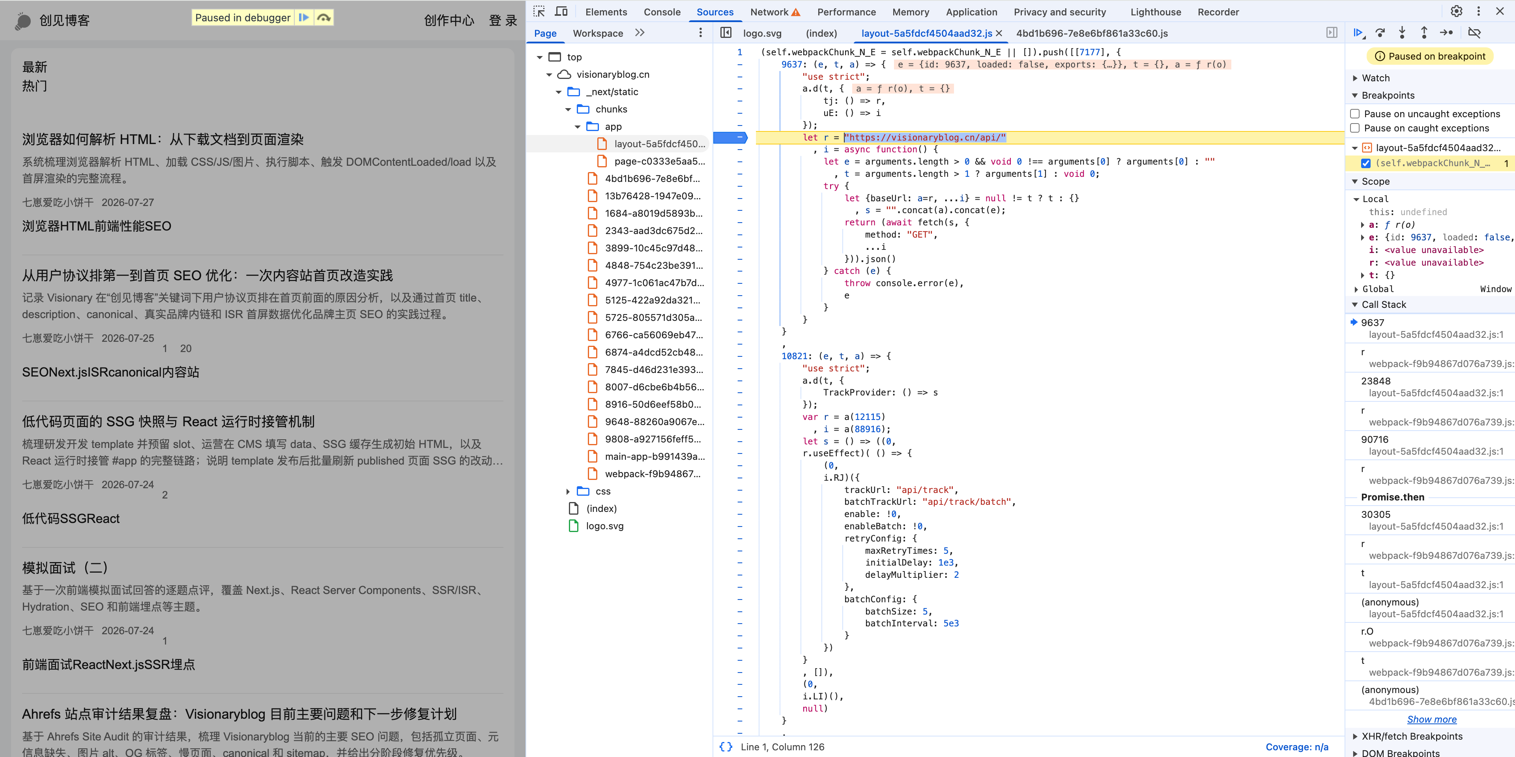Open article 低代码页面的 SSG 快照

click(x=168, y=422)
